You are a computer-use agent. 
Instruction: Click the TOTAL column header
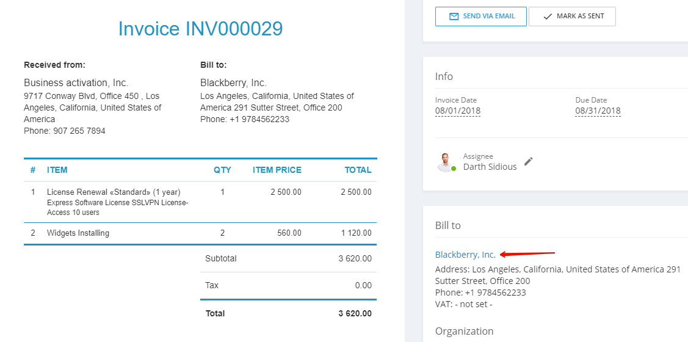(x=358, y=170)
